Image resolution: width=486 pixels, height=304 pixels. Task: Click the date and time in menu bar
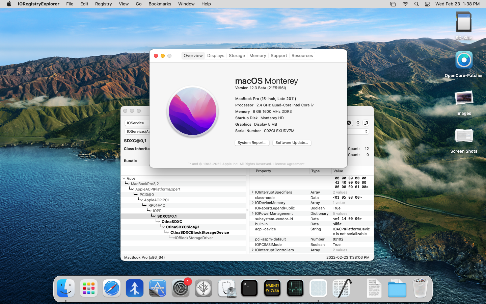click(x=457, y=4)
